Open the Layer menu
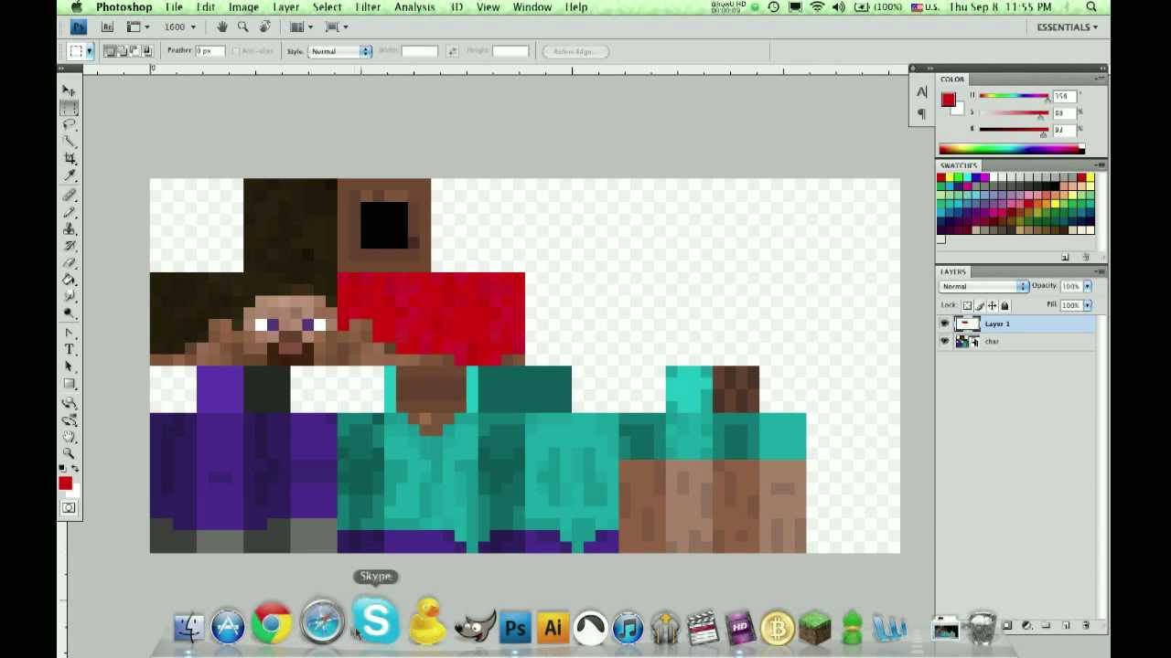This screenshot has width=1171, height=658. [x=286, y=7]
